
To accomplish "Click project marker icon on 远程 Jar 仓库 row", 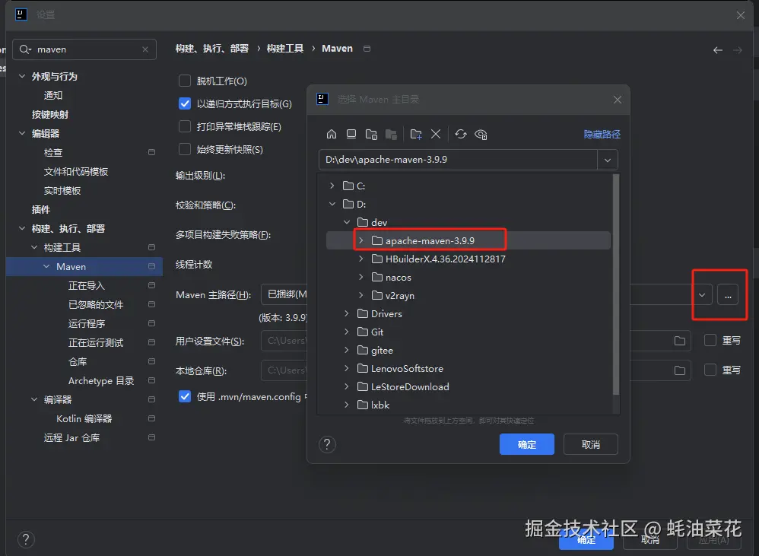I will [151, 437].
